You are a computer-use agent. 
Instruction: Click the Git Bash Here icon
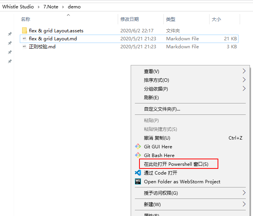[138, 155]
